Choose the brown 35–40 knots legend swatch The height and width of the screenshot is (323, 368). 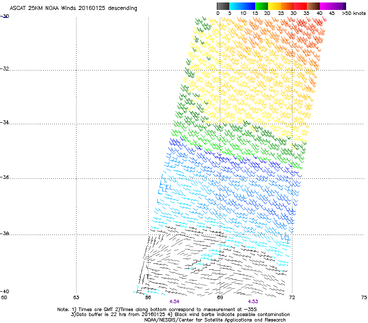(x=313, y=6)
